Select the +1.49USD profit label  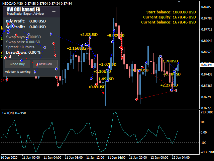click(105, 79)
